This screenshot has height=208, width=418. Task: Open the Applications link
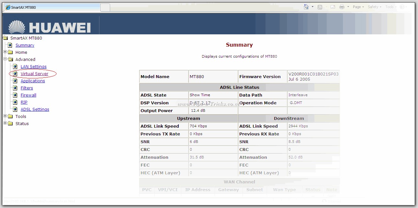click(33, 81)
